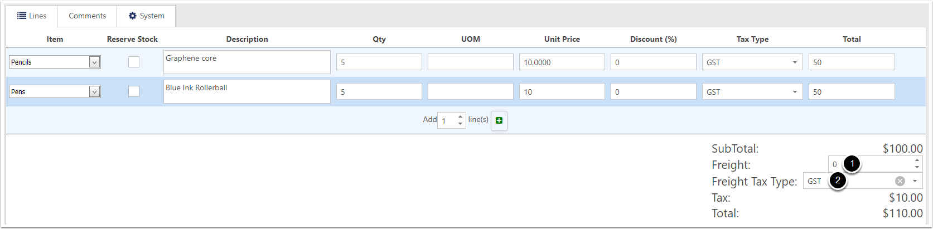The width and height of the screenshot is (933, 229).
Task: Click the Pencils row Qty field
Action: [379, 62]
